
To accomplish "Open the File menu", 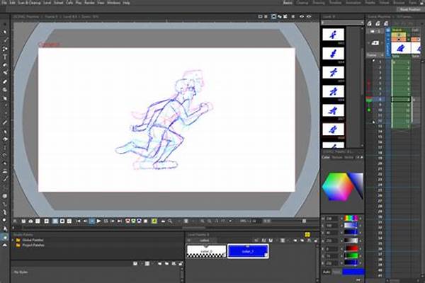I will (x=4, y=3).
